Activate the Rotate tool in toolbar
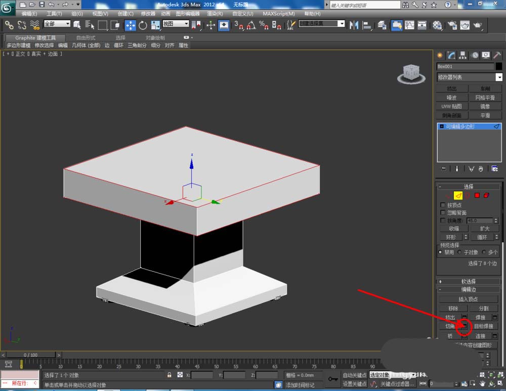This screenshot has width=506, height=391. [x=143, y=25]
